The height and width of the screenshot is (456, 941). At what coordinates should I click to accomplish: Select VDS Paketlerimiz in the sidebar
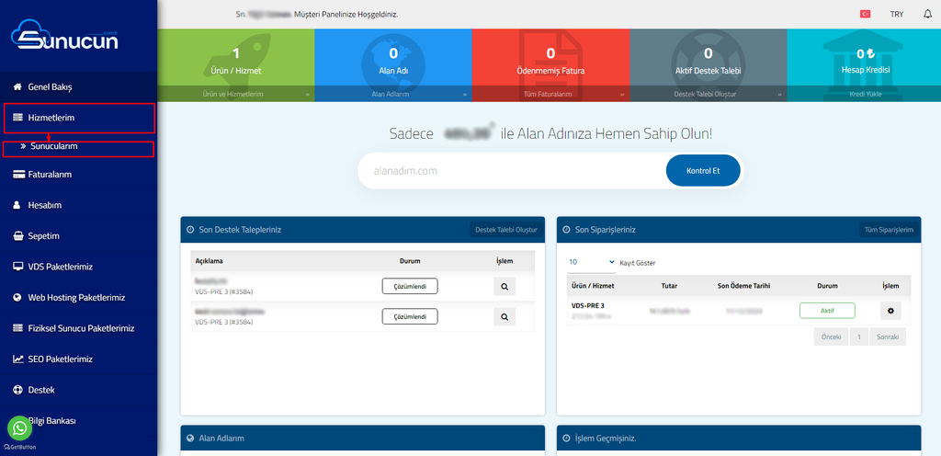[x=60, y=267]
